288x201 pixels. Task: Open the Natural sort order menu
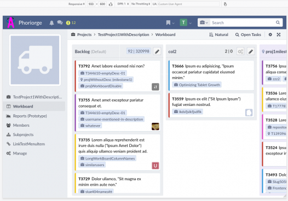[x=218, y=34]
